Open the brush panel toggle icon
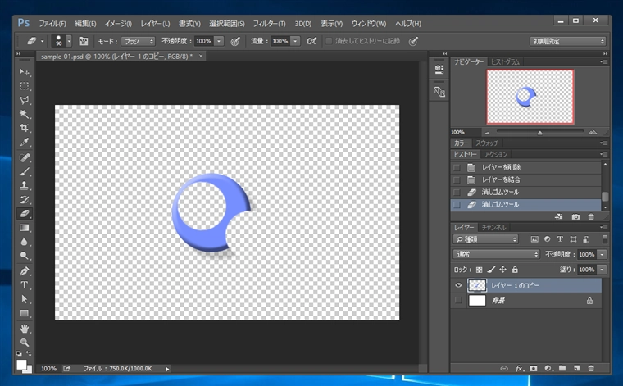The width and height of the screenshot is (623, 386). 83,41
